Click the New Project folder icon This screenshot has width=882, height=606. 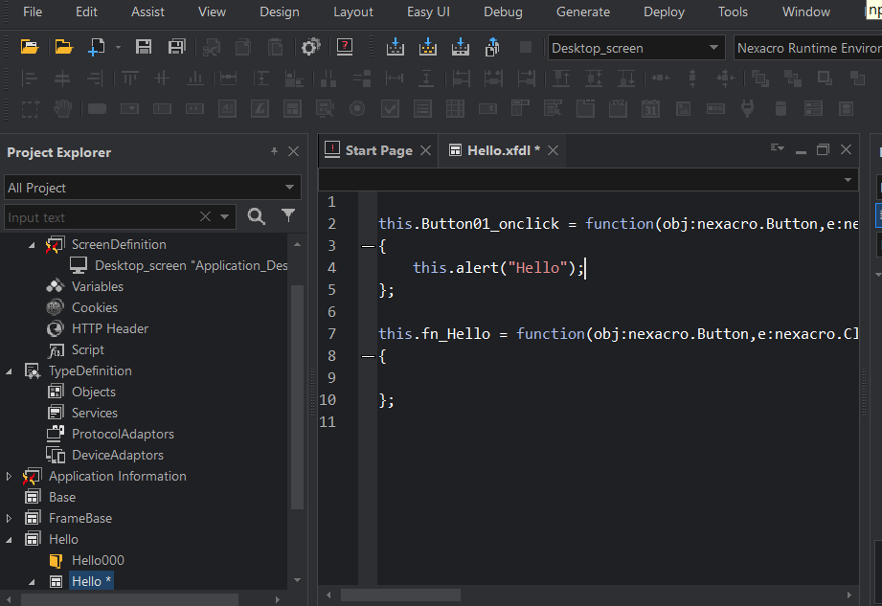click(30, 47)
